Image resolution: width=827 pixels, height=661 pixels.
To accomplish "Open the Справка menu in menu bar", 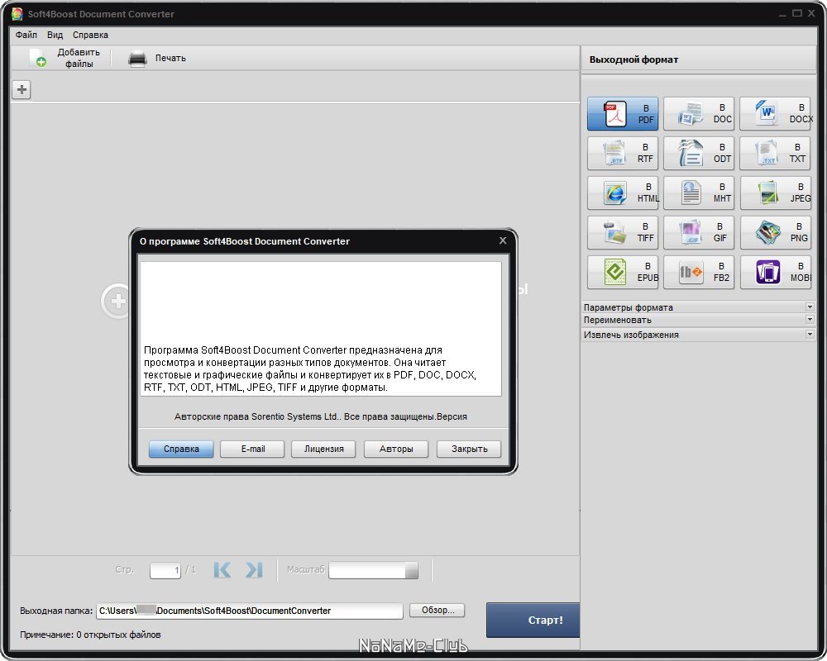I will coord(90,35).
